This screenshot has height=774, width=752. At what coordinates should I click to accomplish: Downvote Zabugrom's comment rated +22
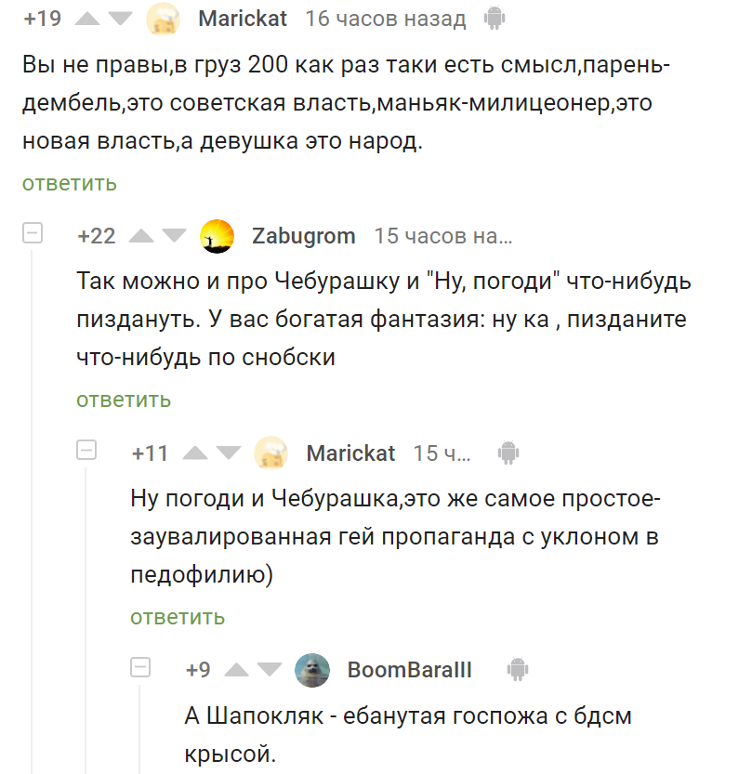(x=175, y=236)
